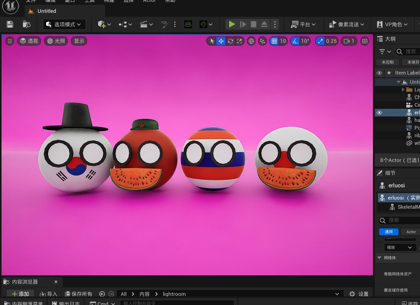
Task: Expand the Lig folder in outliner
Action: pyautogui.click(x=403, y=90)
